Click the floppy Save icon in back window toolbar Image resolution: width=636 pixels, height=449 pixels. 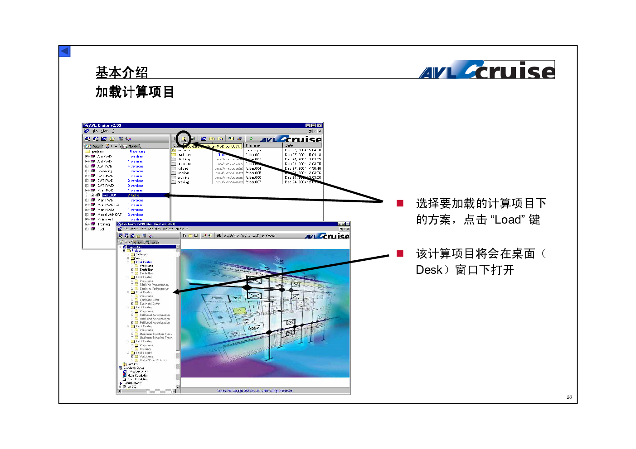(192, 139)
